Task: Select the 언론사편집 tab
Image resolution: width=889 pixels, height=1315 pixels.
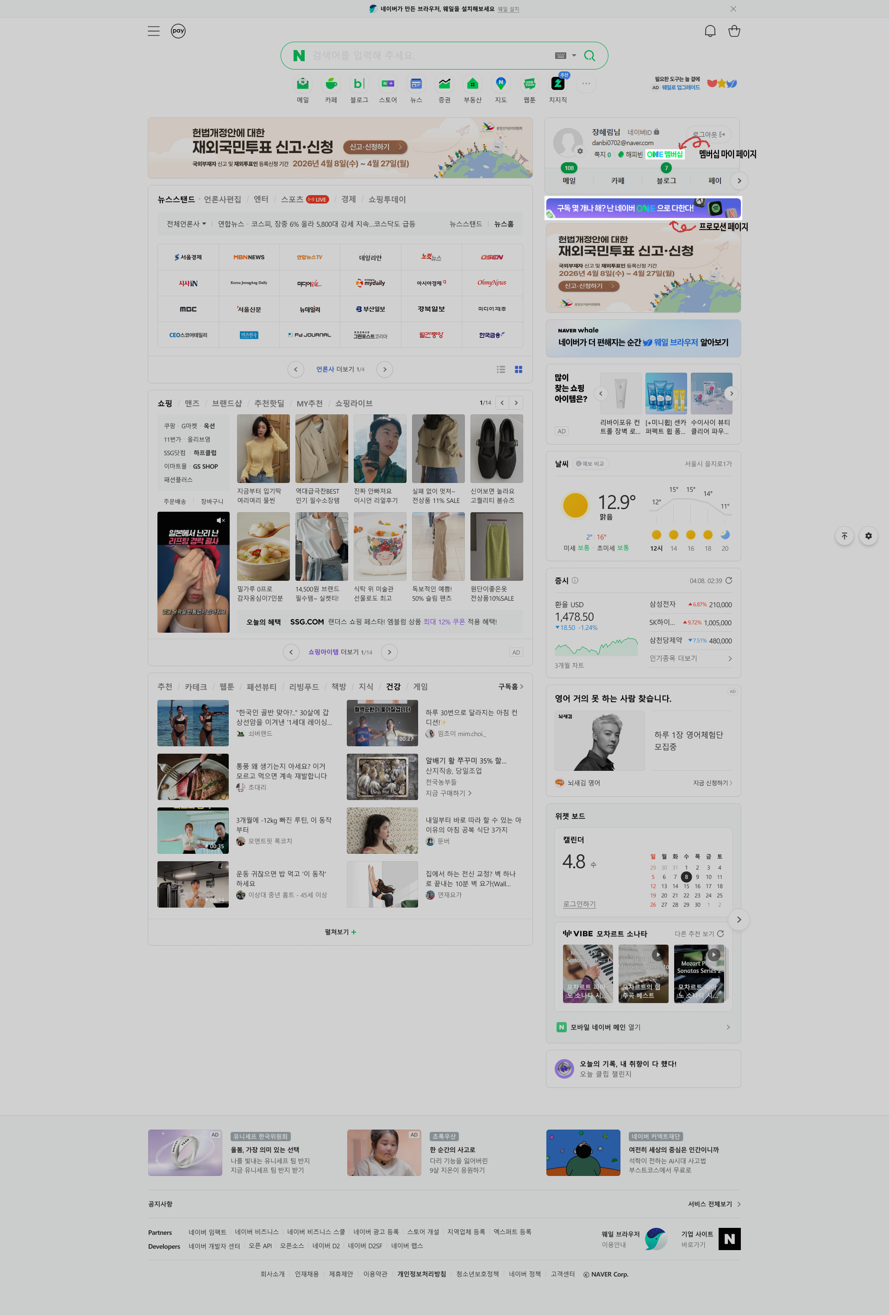Action: (223, 200)
